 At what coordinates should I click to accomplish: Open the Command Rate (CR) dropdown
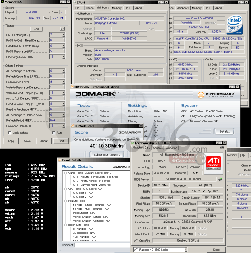(x=63, y=126)
